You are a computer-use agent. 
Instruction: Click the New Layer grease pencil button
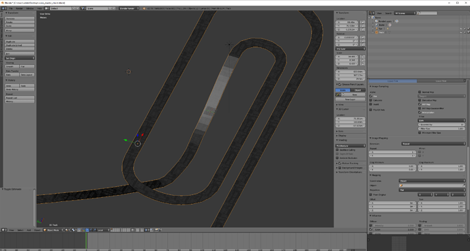click(351, 100)
